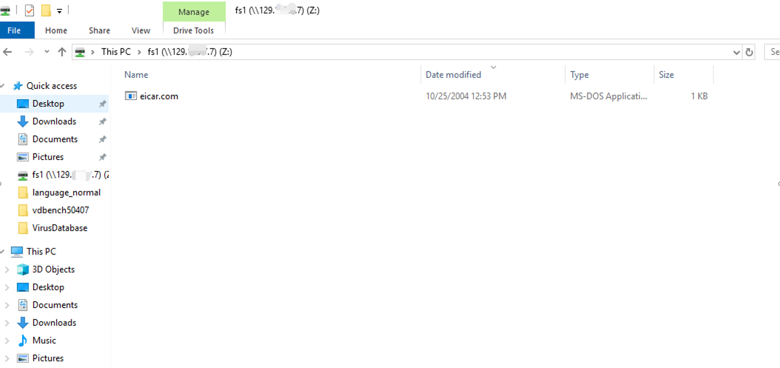
Task: Switch to the Drive Tools tab
Action: (x=193, y=30)
